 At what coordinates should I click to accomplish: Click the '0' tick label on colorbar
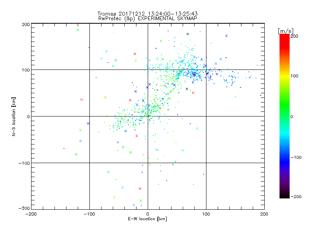tap(292, 116)
